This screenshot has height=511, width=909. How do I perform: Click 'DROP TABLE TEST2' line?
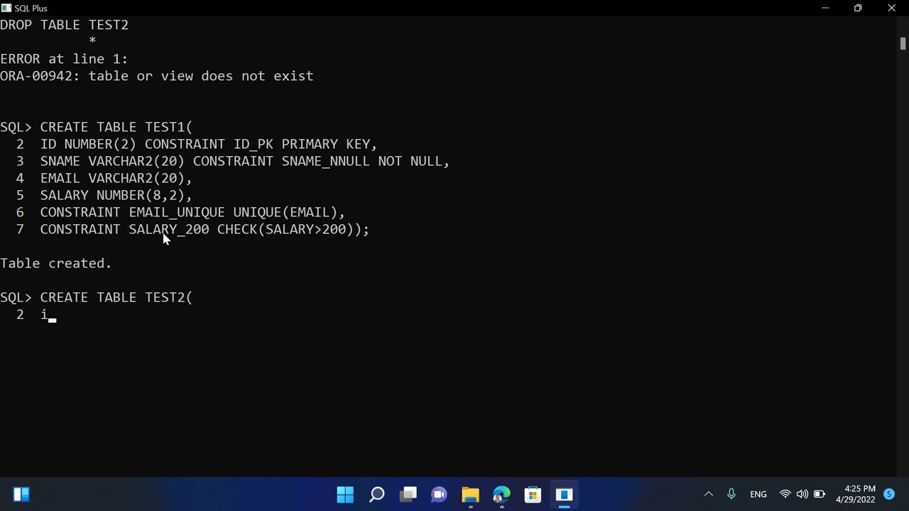tap(64, 25)
